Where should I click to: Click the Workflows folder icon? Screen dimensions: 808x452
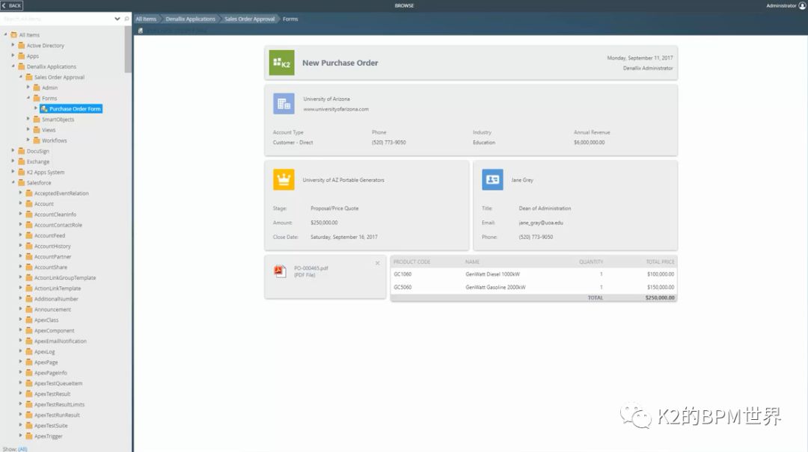tap(37, 140)
